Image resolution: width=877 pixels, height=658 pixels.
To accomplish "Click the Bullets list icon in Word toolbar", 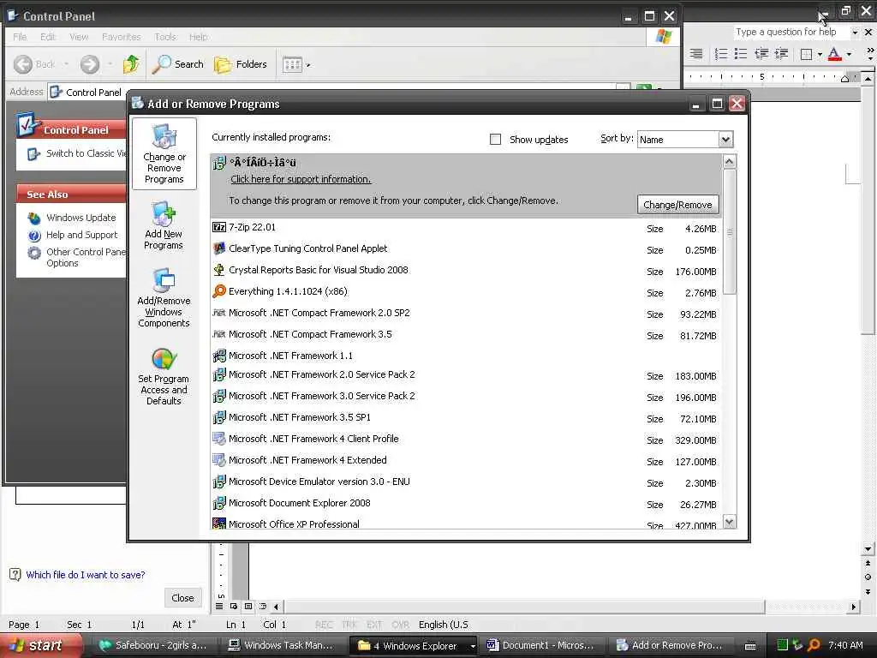I will (x=741, y=54).
